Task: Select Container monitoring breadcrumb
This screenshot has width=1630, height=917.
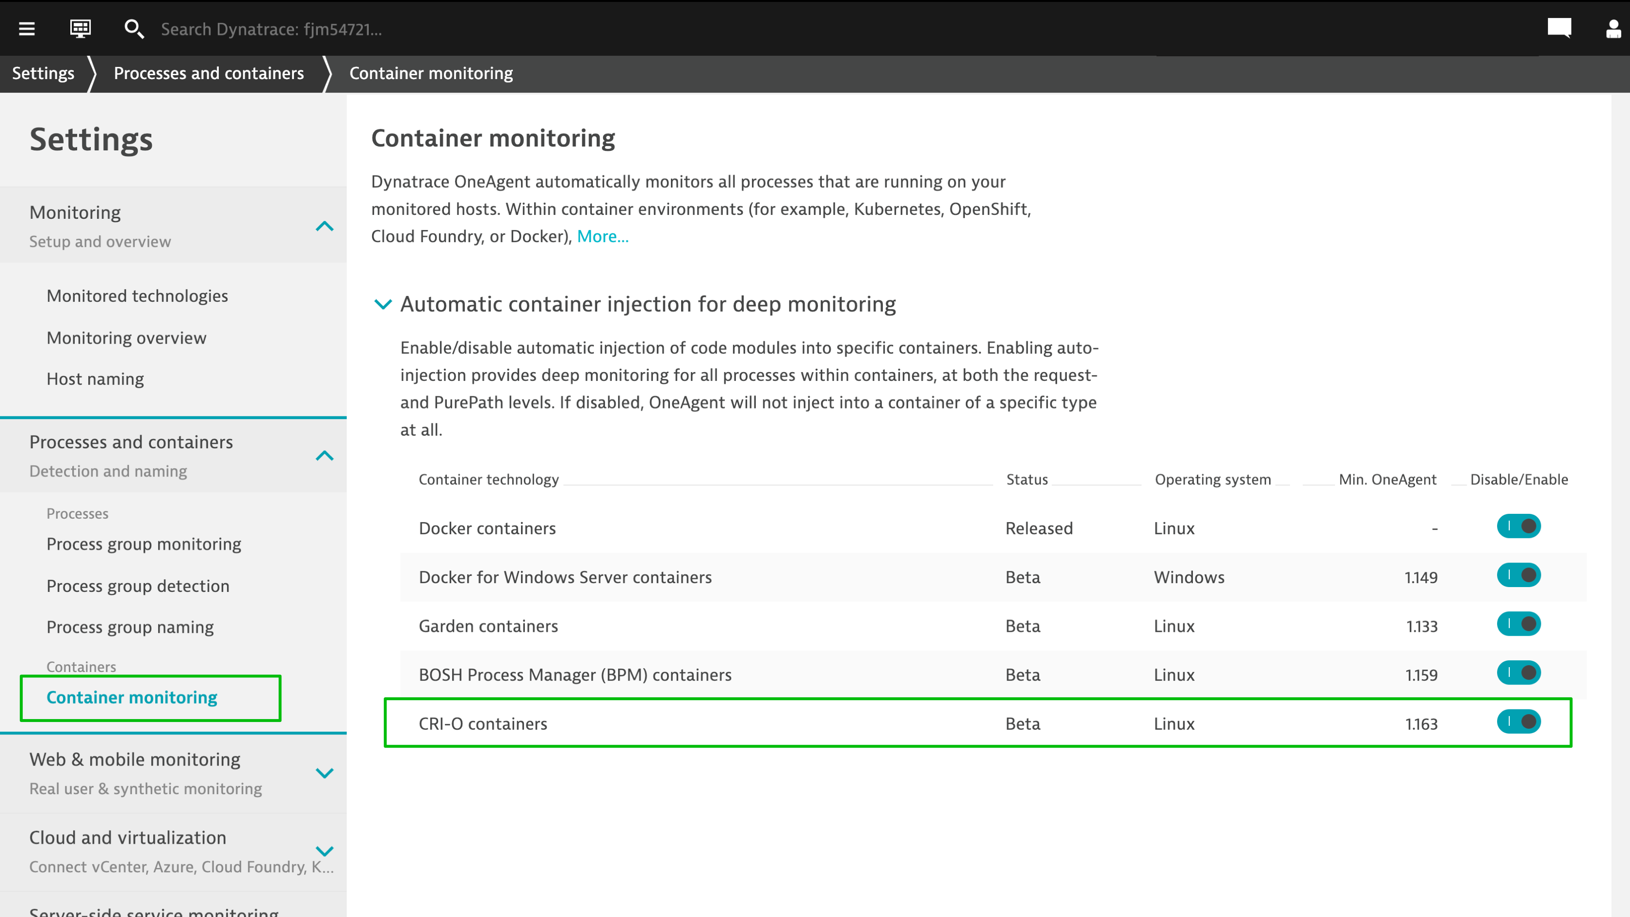Action: click(x=431, y=73)
